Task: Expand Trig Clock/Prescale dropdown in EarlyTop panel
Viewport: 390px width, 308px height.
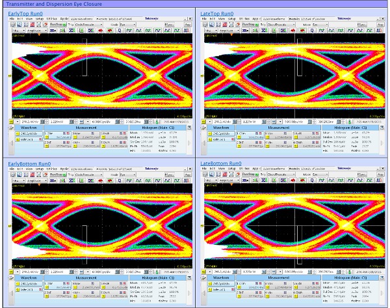Action: click(101, 25)
